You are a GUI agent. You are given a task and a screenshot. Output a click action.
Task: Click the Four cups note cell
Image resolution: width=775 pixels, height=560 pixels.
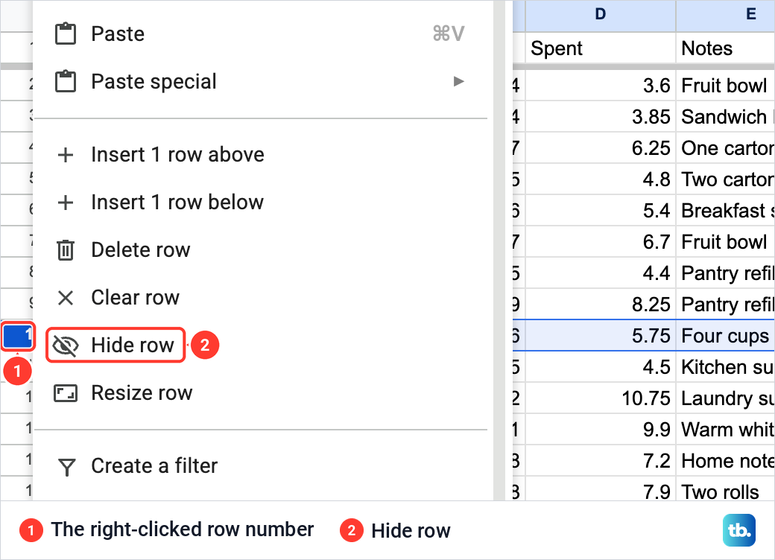(x=725, y=335)
